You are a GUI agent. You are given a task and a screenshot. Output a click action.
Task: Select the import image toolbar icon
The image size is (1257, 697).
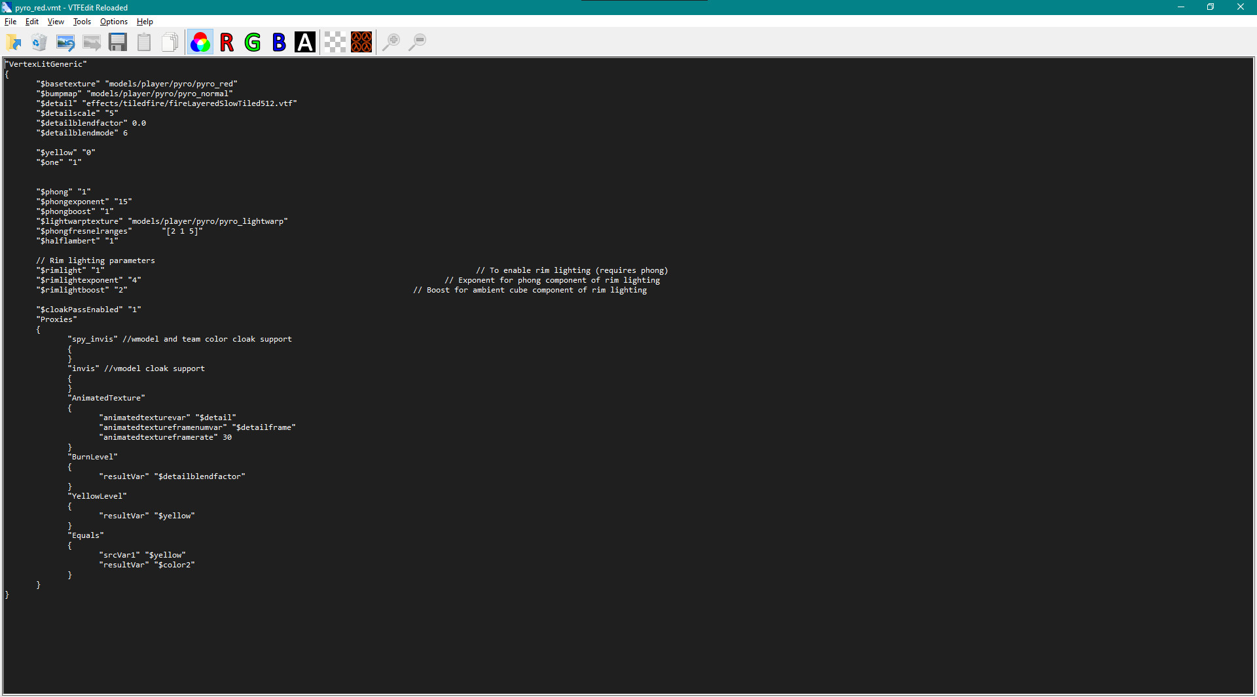click(65, 42)
